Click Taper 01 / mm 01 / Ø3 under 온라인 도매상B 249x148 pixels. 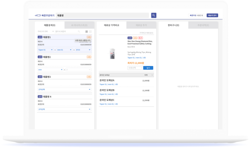click(109, 94)
